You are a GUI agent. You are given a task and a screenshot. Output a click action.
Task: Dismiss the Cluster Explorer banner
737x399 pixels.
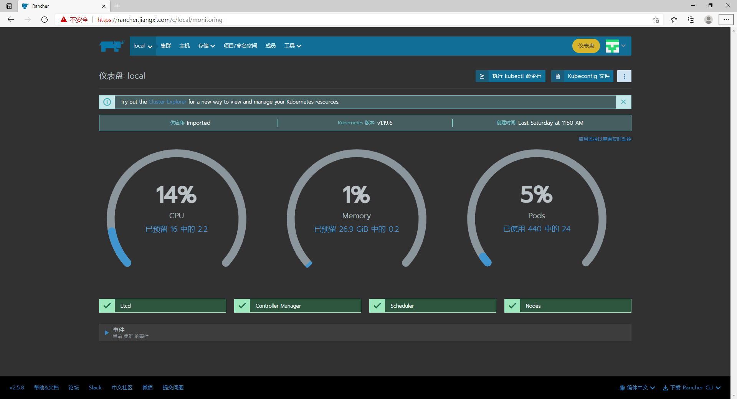point(623,102)
